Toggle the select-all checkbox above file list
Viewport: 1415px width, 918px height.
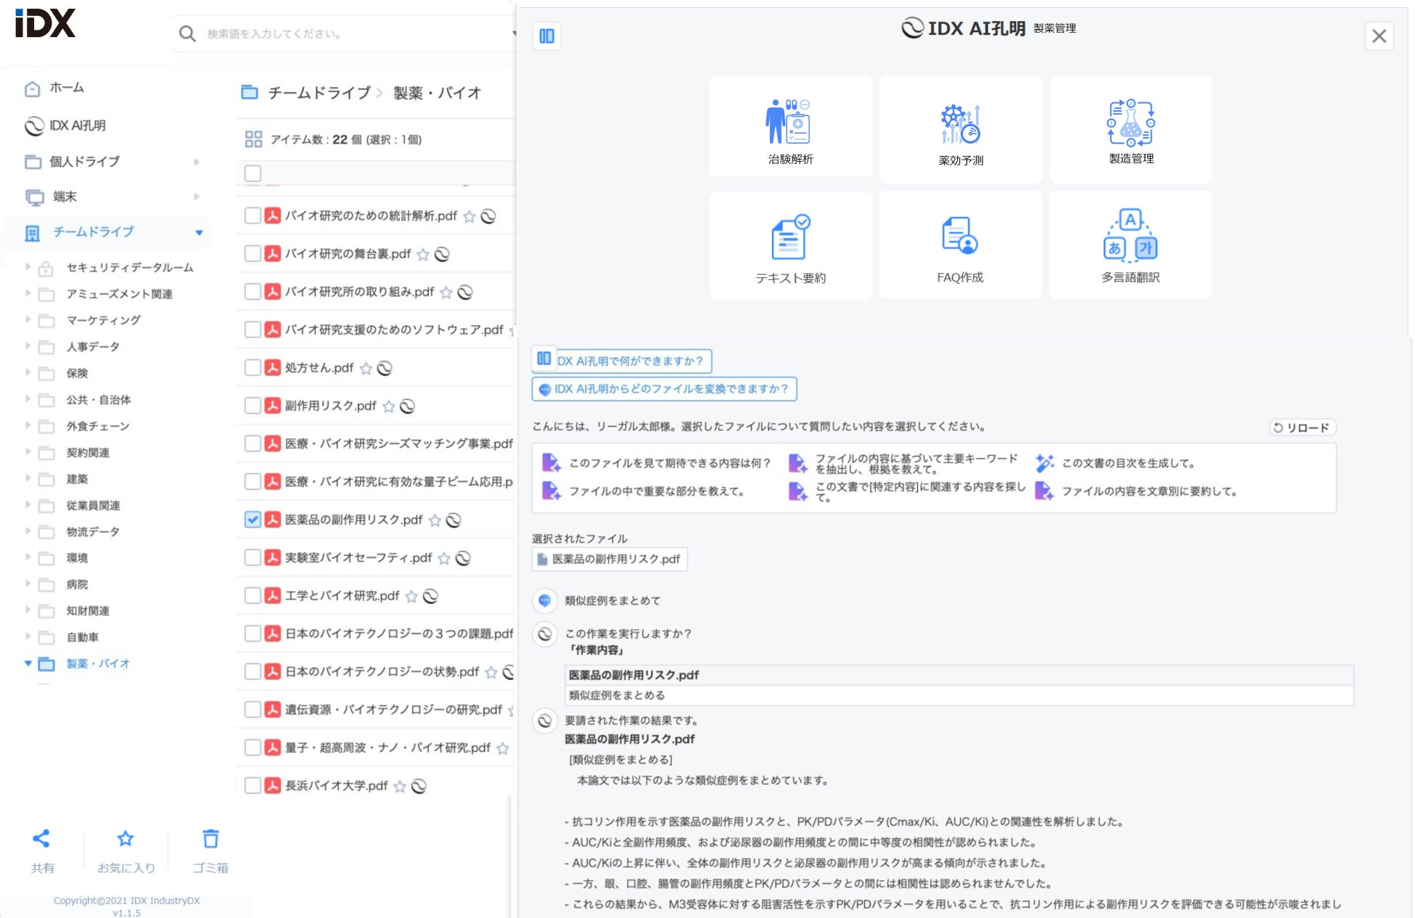pyautogui.click(x=253, y=173)
